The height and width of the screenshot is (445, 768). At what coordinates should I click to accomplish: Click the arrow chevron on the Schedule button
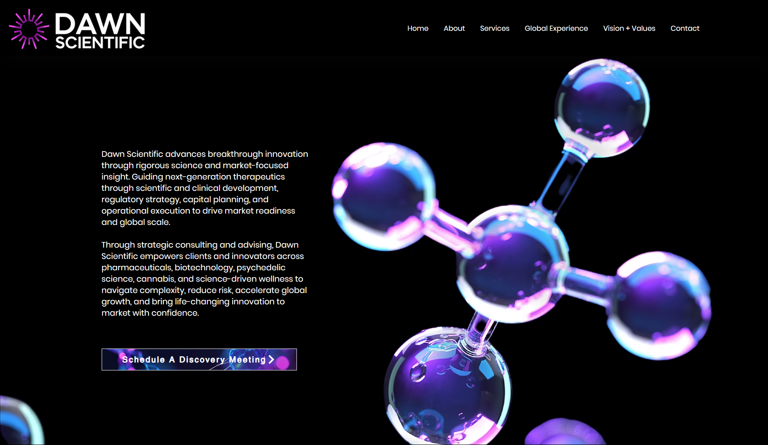pos(271,359)
